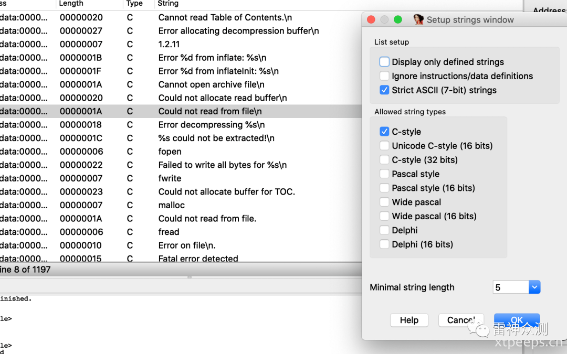Click the IDA icon in dialog title bar
Screen dimensions: 567x354
click(x=418, y=19)
